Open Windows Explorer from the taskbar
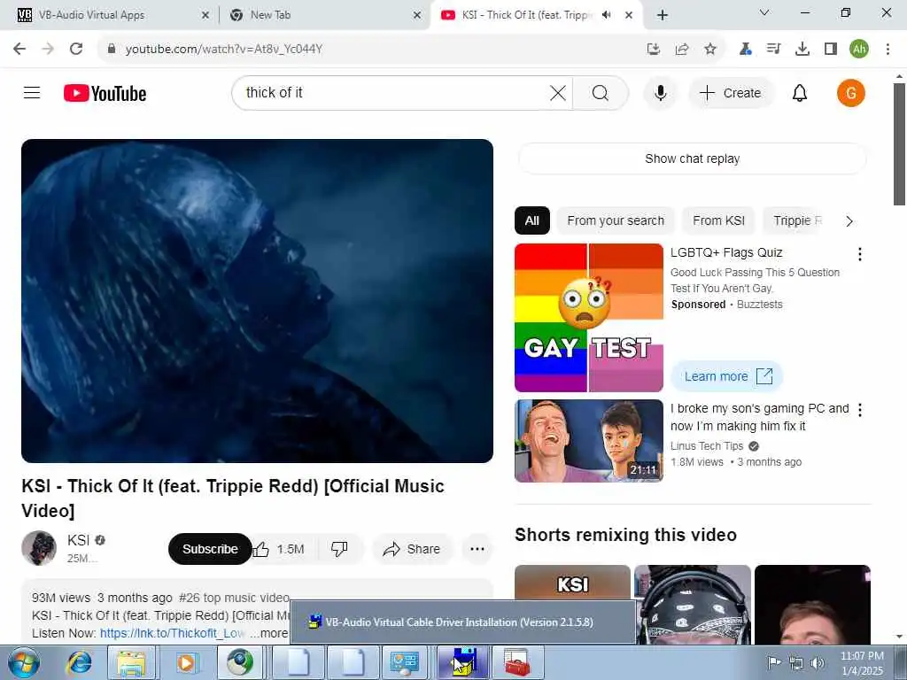Viewport: 907px width, 680px height. point(131,662)
